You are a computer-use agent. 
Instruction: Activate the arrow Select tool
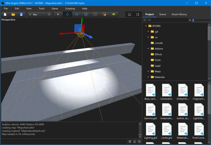(x=58, y=14)
